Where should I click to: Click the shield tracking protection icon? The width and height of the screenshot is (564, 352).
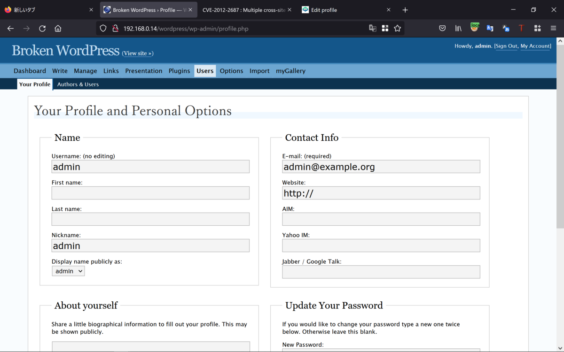(x=103, y=29)
